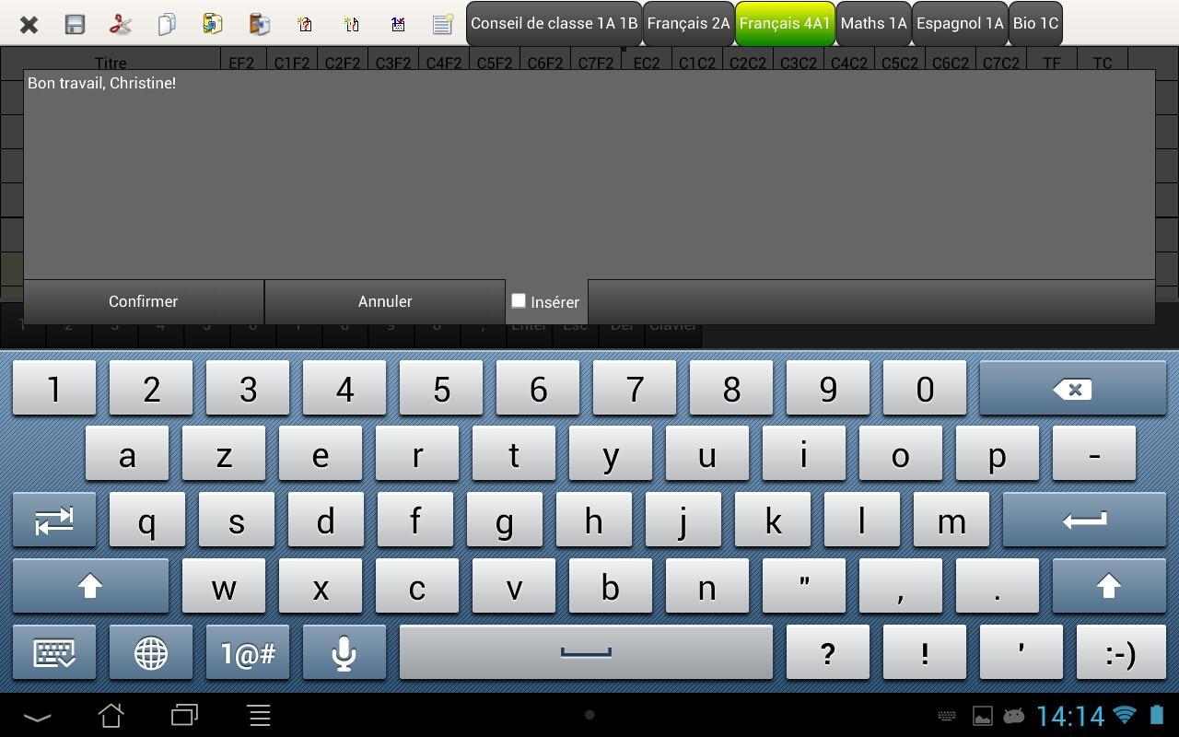Tap the comma key
The image size is (1179, 737).
tap(901, 586)
